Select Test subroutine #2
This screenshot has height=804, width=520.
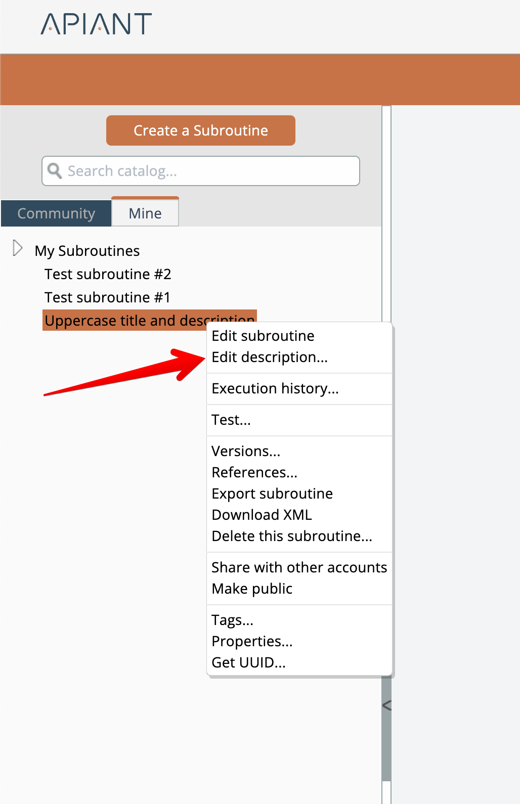coord(108,274)
